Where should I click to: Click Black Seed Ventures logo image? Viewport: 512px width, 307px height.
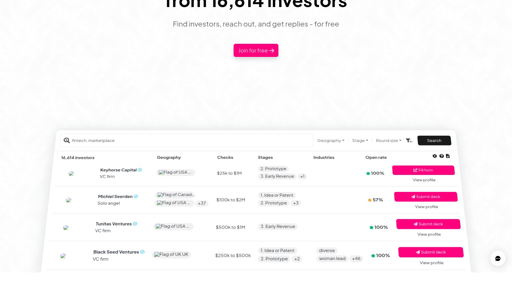[63, 256]
